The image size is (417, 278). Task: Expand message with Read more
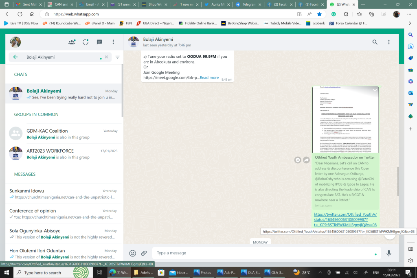[x=209, y=78]
